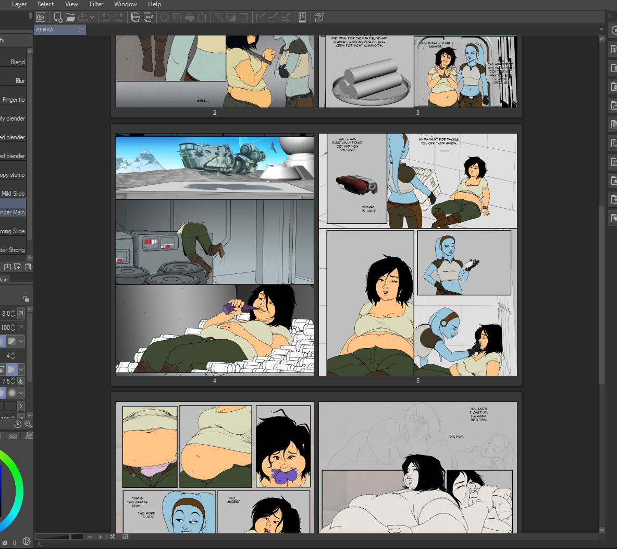Expand the save options dropdown arrow

[x=92, y=17]
